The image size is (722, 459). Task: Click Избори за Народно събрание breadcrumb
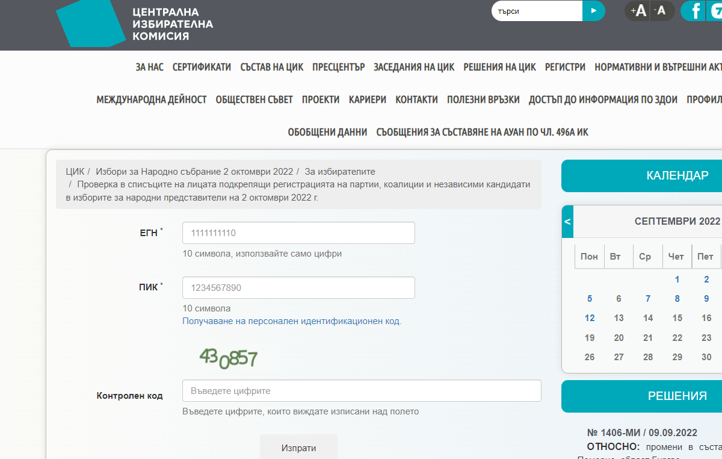[194, 172]
